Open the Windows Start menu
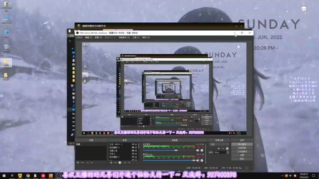The height and width of the screenshot is (179, 319). tap(4, 176)
